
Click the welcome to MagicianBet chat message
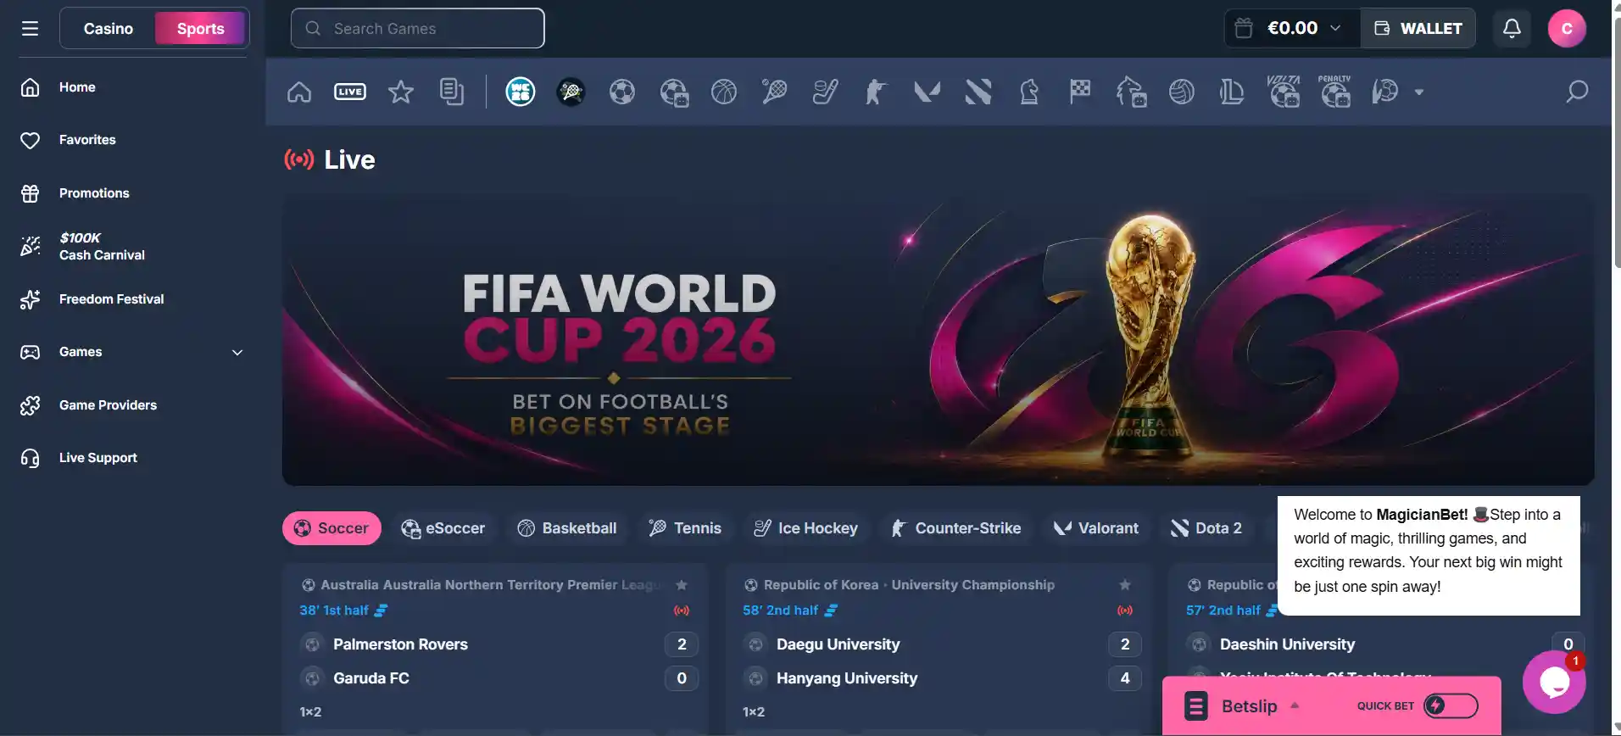click(1429, 555)
